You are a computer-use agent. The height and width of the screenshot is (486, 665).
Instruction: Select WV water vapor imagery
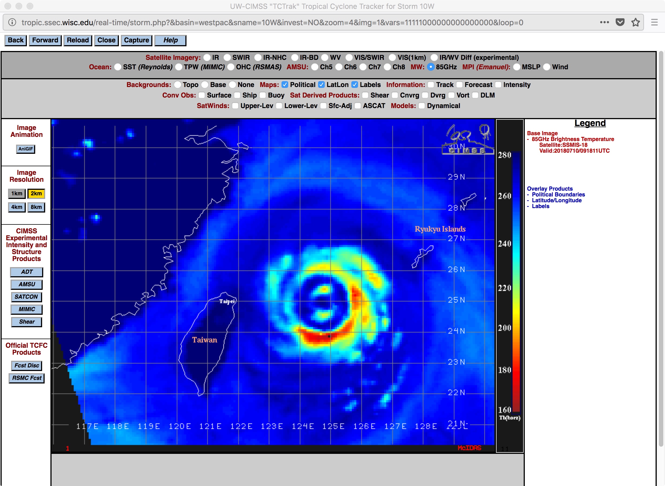click(x=325, y=57)
